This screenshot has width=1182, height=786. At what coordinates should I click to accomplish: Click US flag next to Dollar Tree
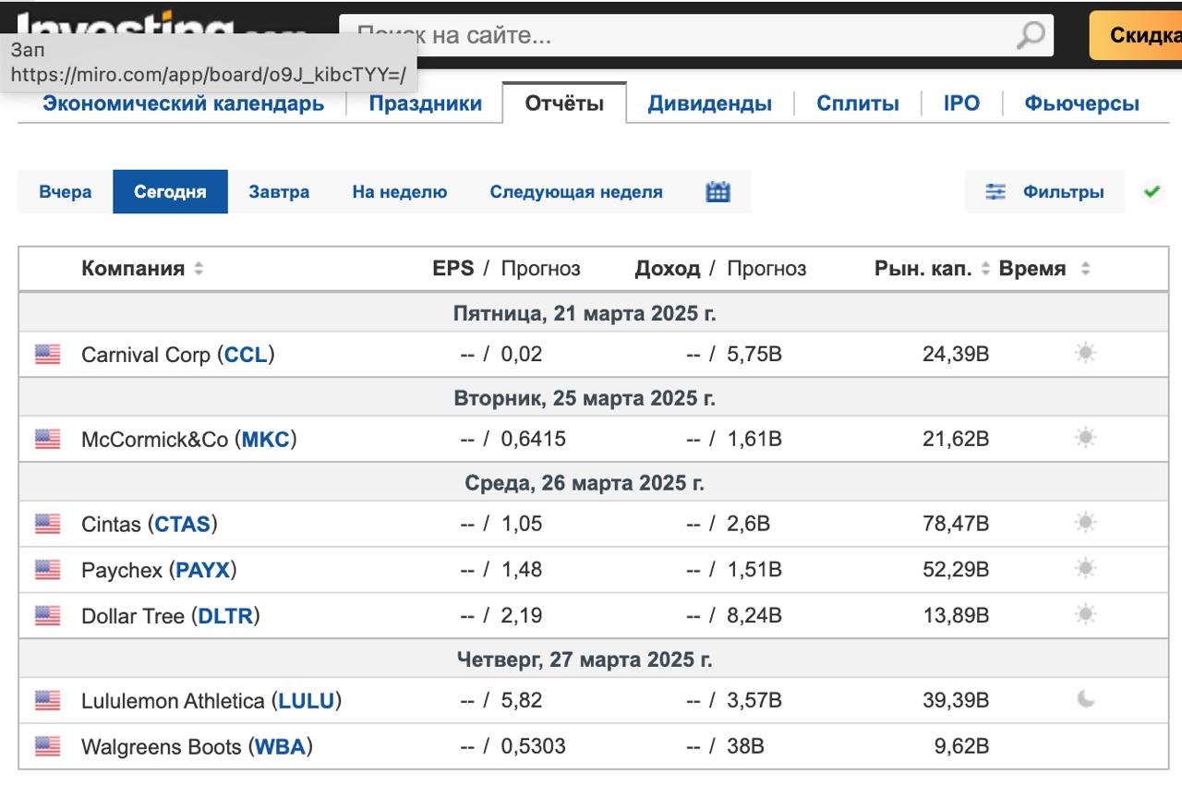pos(48,615)
